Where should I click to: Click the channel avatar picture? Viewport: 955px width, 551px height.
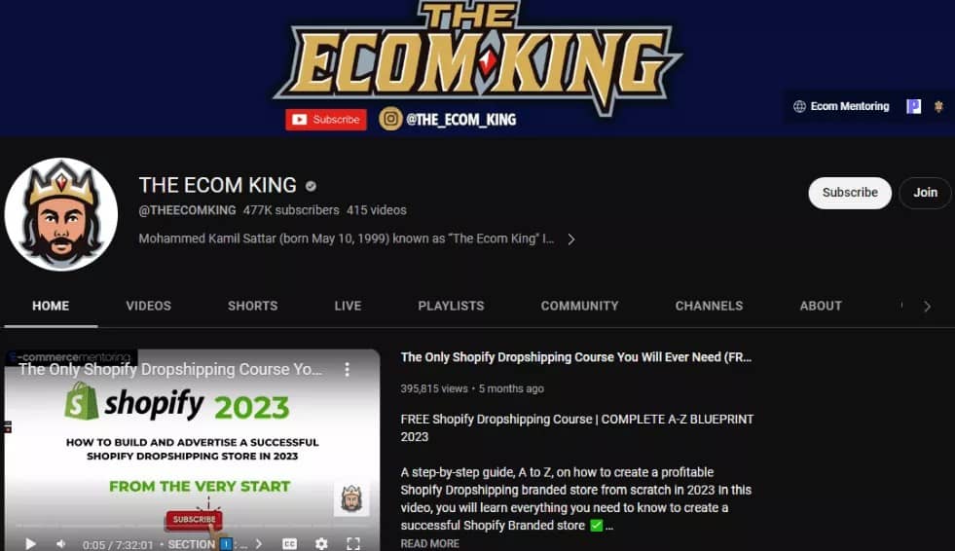click(x=61, y=214)
